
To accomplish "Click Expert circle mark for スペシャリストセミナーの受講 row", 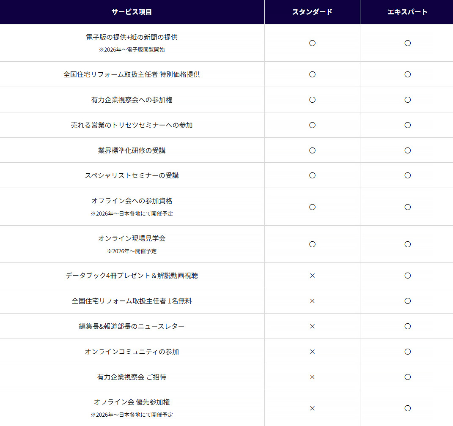I will coord(407,176).
